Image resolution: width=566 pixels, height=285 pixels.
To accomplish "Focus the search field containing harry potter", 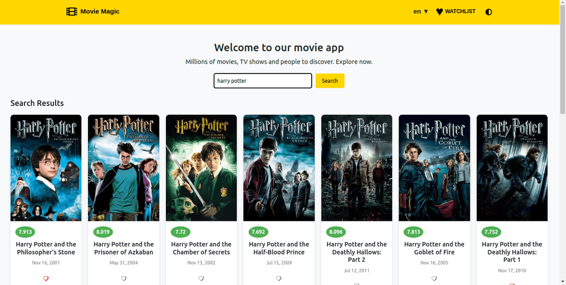I will (x=263, y=81).
